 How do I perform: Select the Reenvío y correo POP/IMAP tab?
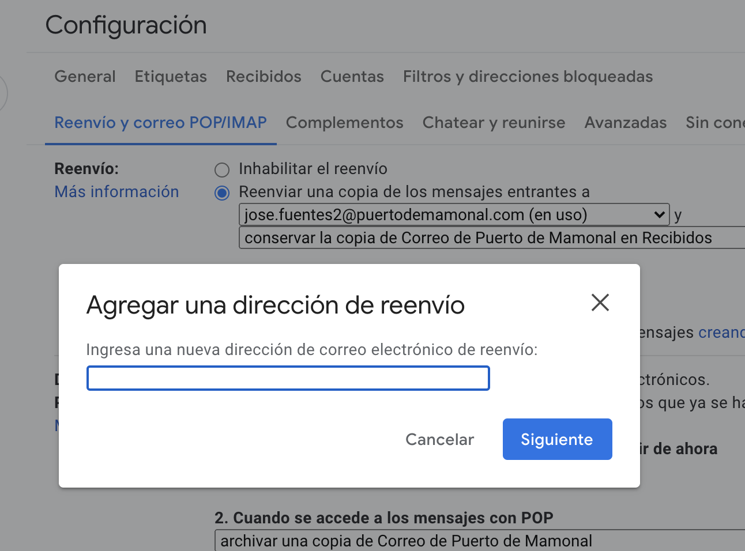160,122
